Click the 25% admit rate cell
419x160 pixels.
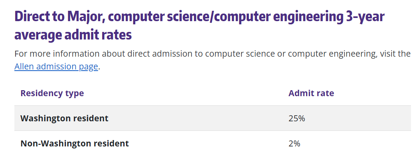296,119
